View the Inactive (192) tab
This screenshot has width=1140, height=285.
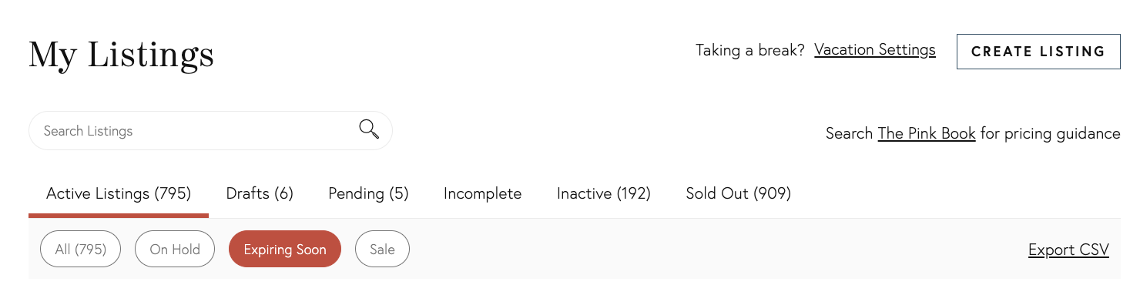(x=604, y=193)
